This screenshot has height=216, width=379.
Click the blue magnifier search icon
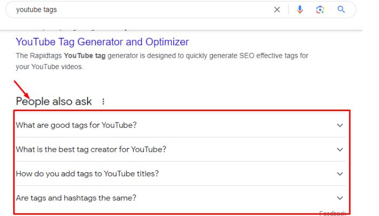pos(341,10)
